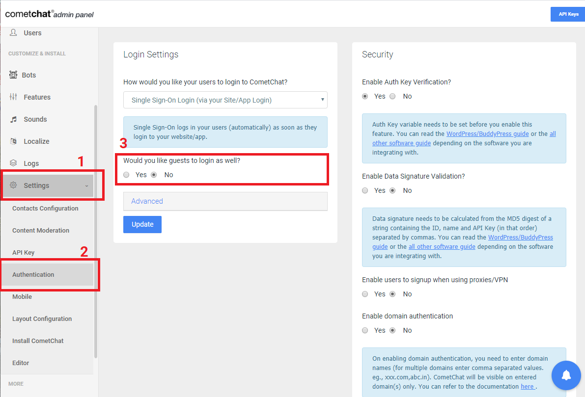Click the Features sliders icon

pyautogui.click(x=13, y=97)
